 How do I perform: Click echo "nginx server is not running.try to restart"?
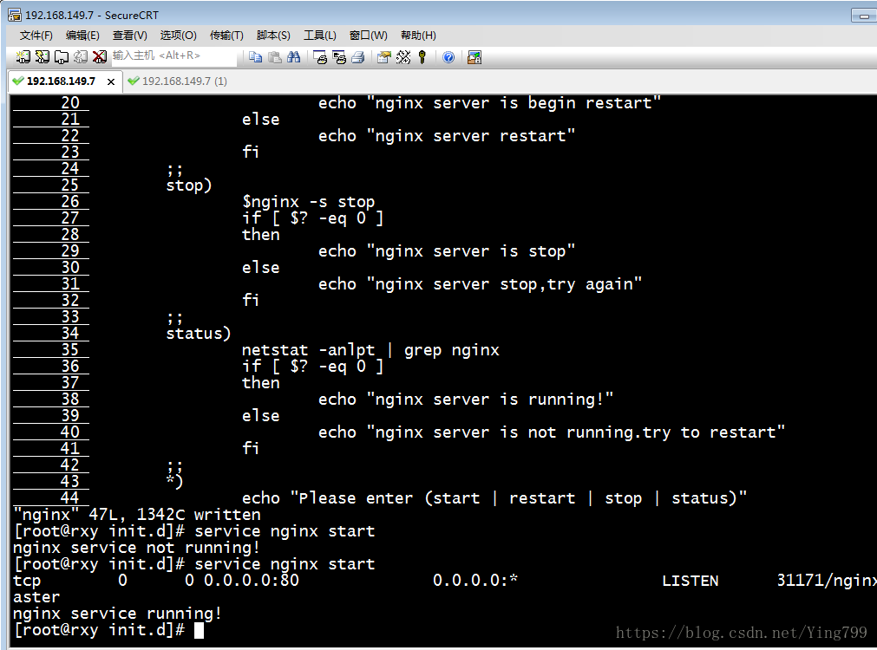click(x=552, y=432)
